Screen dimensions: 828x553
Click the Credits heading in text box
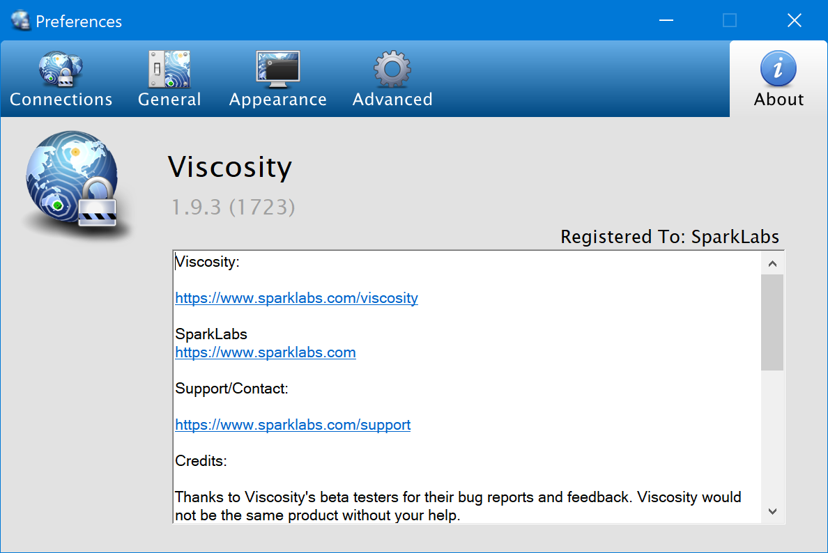point(201,461)
